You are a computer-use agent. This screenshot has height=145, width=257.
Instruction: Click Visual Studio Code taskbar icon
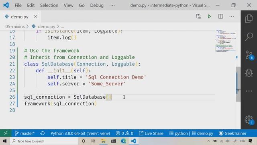[133, 141]
